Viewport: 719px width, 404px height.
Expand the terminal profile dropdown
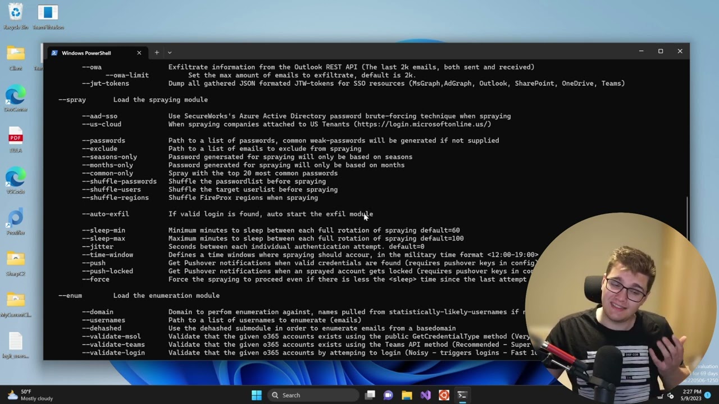(170, 53)
